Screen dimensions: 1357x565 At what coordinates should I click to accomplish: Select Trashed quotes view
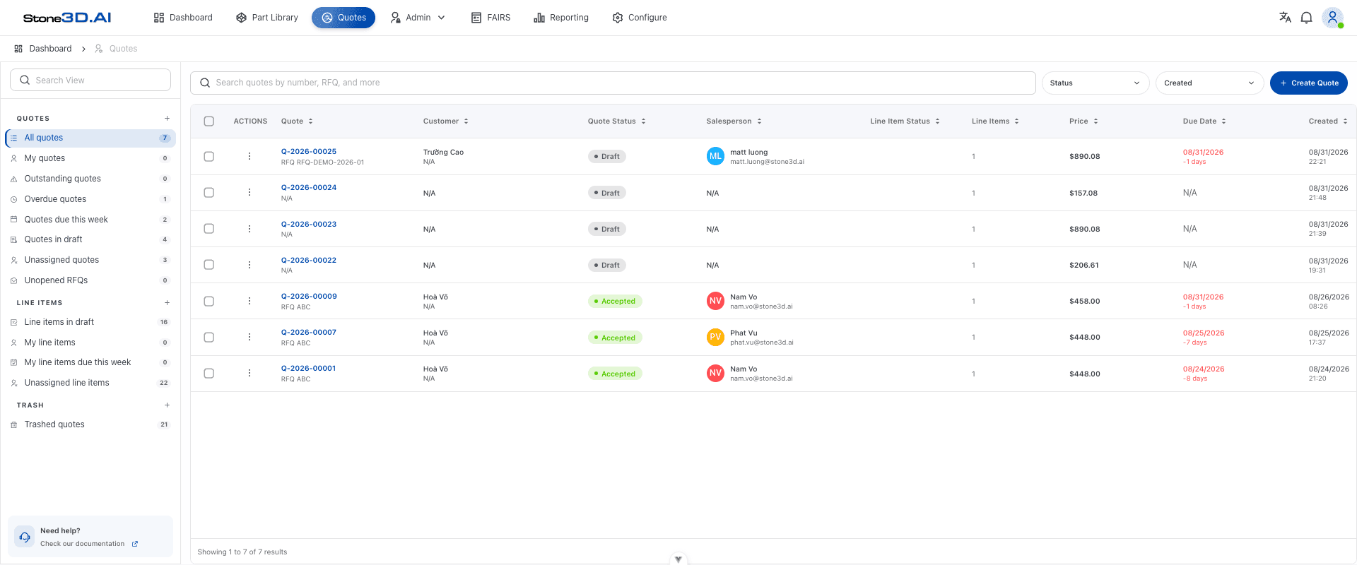pyautogui.click(x=90, y=424)
